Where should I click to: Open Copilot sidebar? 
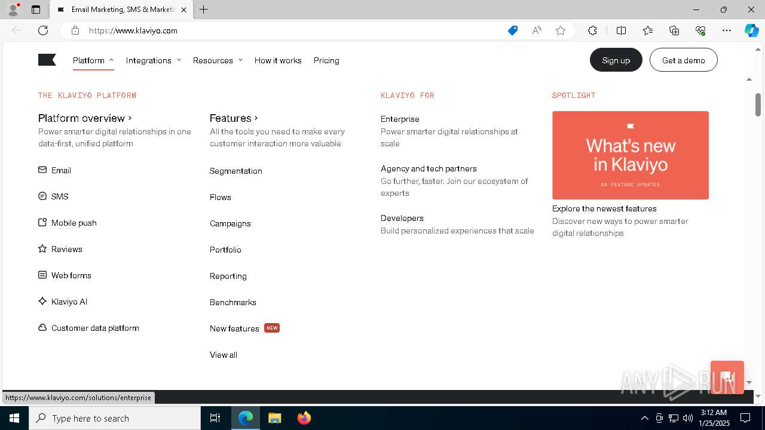(x=751, y=30)
